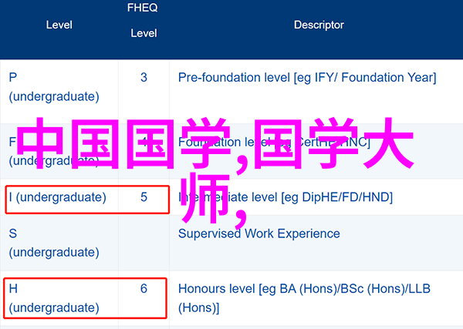Click the FHEQ Level column header
The width and height of the screenshot is (463, 329).
pos(144,20)
